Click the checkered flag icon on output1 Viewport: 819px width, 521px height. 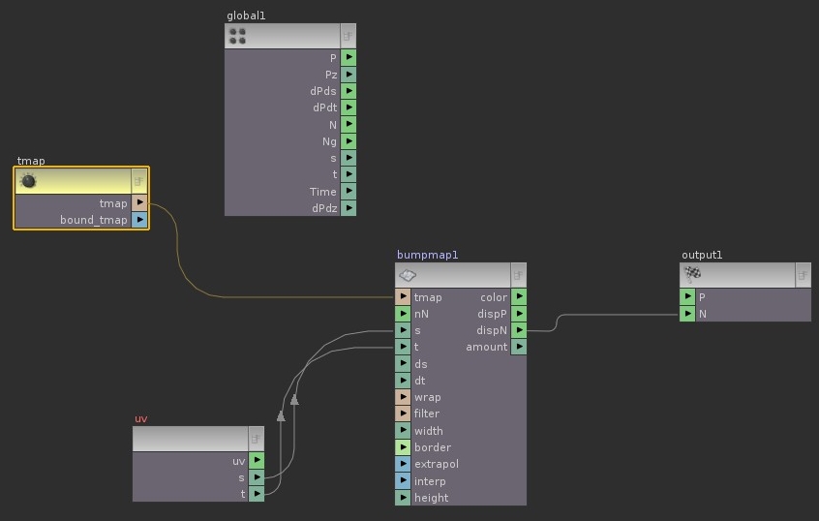[x=692, y=274]
